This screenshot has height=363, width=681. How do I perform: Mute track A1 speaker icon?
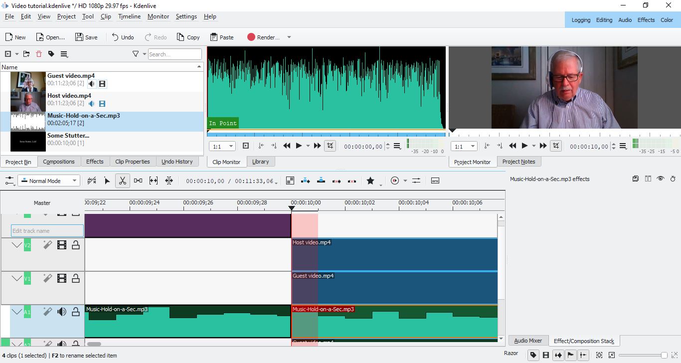[62, 312]
